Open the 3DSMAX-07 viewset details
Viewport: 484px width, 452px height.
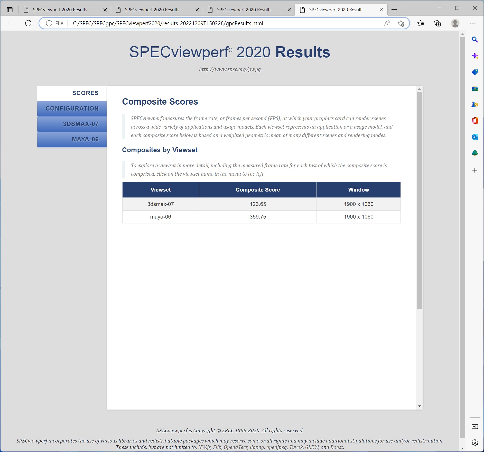(x=72, y=124)
